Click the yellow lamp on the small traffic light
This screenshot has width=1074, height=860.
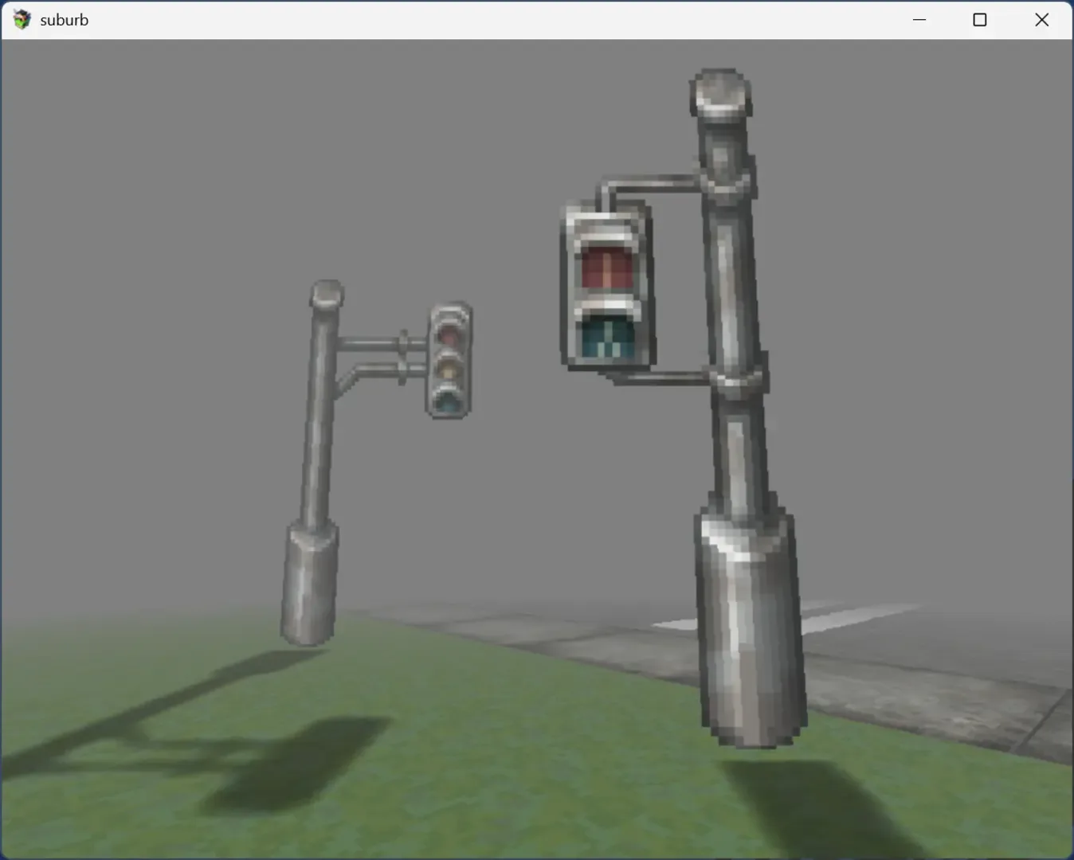[x=449, y=367]
